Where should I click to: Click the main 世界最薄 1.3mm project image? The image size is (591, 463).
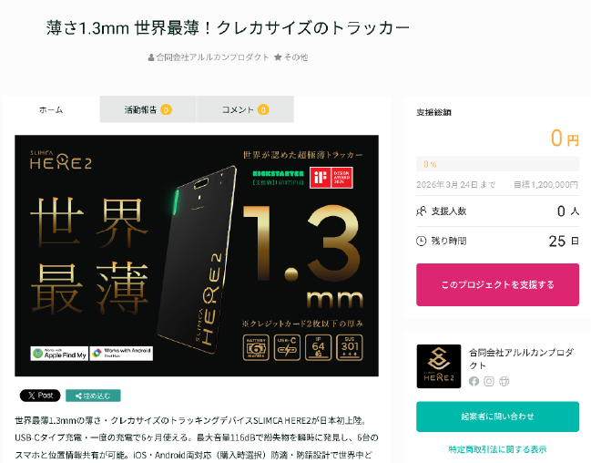197,255
